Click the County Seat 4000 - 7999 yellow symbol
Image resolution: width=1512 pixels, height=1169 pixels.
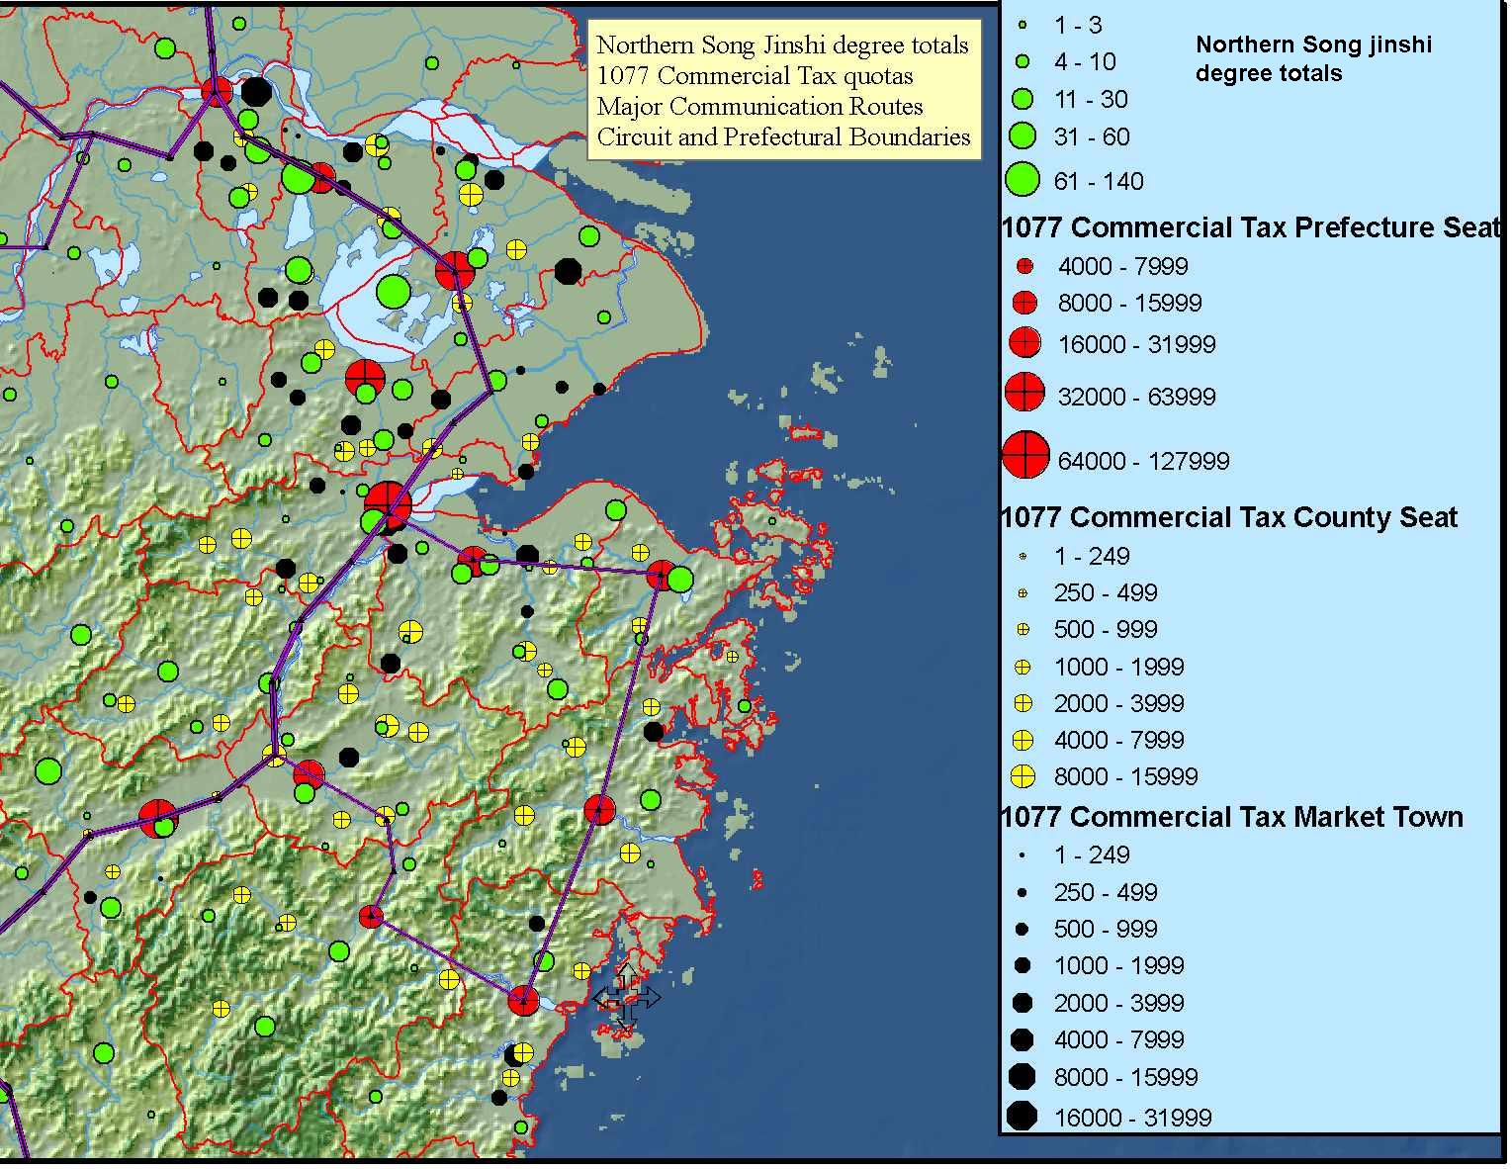1023,740
